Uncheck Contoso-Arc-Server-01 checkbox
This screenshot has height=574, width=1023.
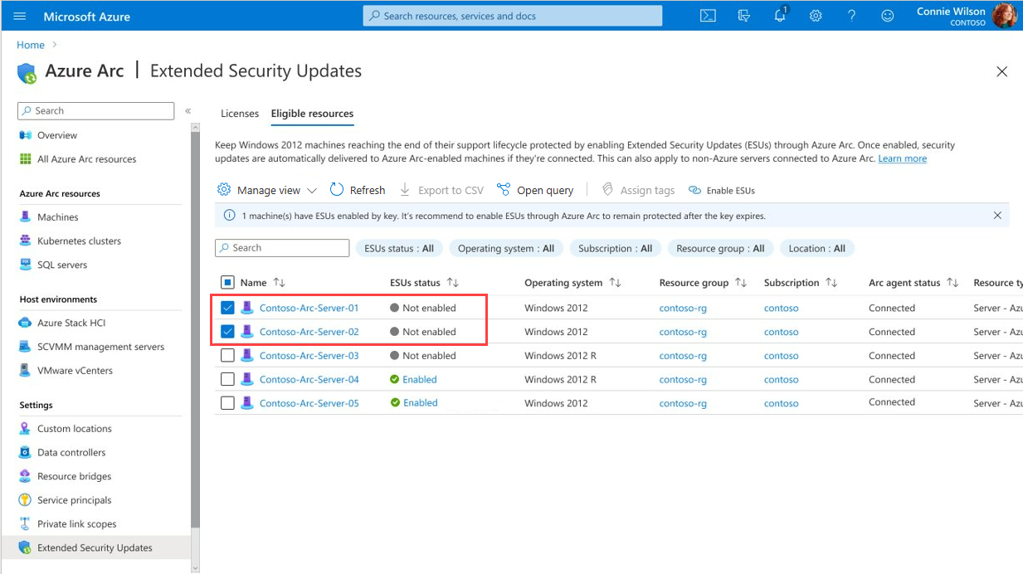227,308
